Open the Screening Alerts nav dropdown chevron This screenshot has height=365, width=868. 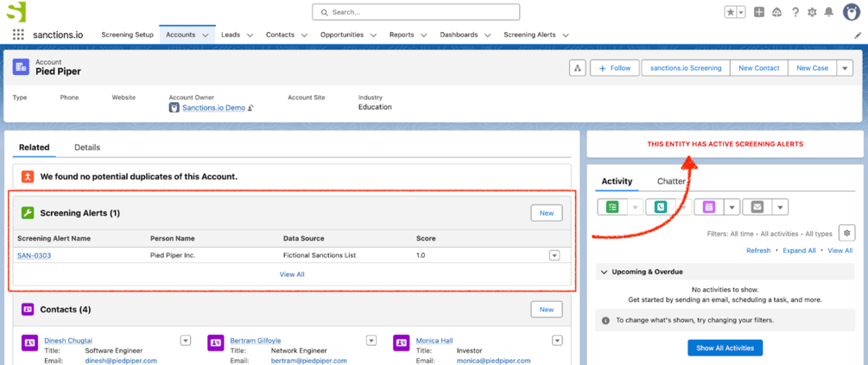(x=566, y=35)
